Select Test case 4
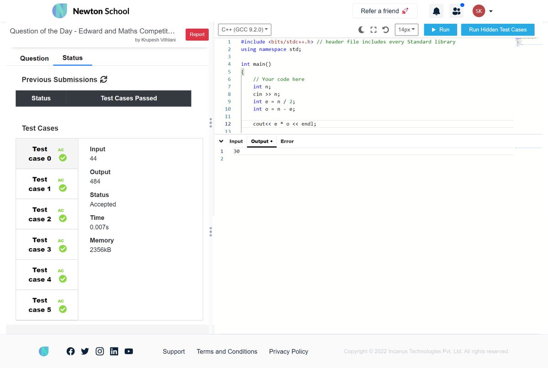The image size is (548, 368). (47, 274)
